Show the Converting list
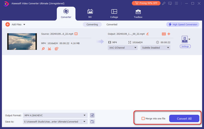Screen dimensions: 204x129 92,24
